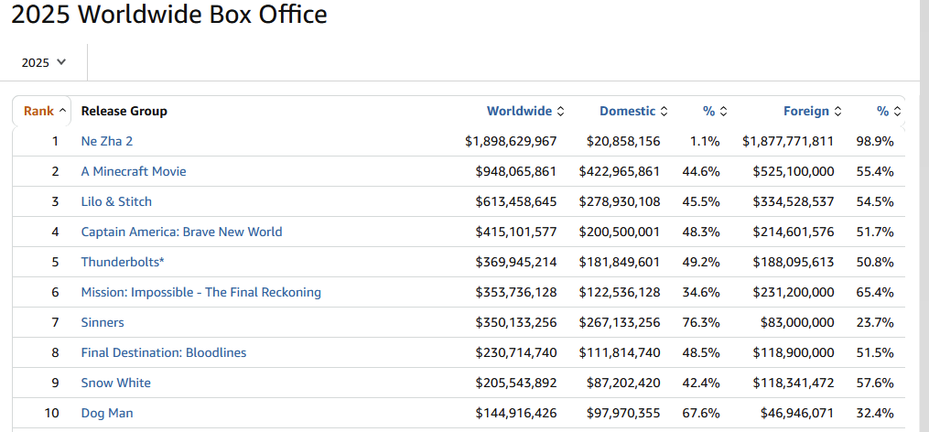Screen dimensions: 929x432
Task: Sort by foreign percentage column
Action: pyautogui.click(x=888, y=111)
